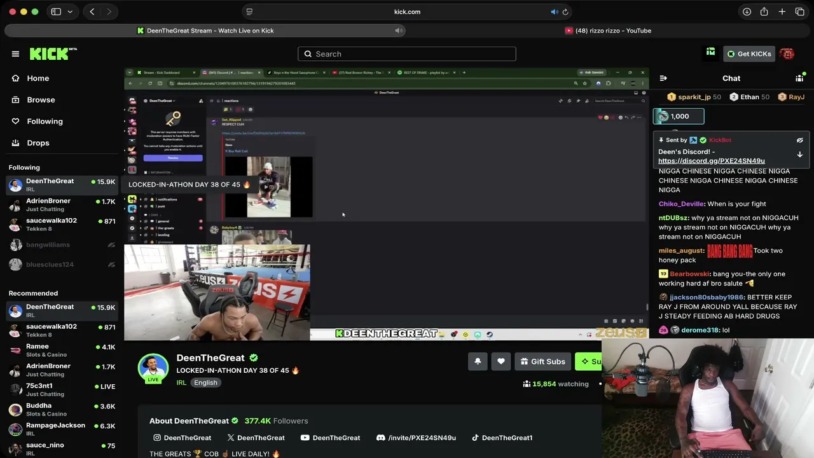Open the user profile avatar menu

[x=787, y=54]
